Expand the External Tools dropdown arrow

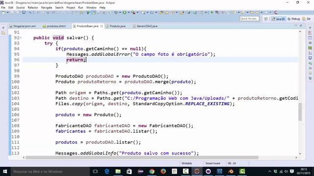137,13
